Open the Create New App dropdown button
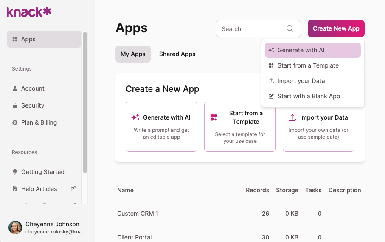The width and height of the screenshot is (385, 242). coord(336,28)
